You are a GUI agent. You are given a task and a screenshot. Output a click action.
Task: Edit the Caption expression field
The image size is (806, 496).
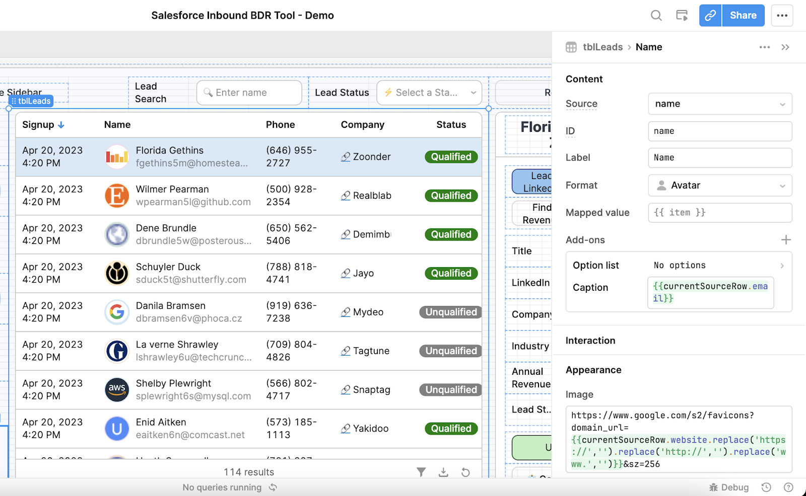pos(711,292)
